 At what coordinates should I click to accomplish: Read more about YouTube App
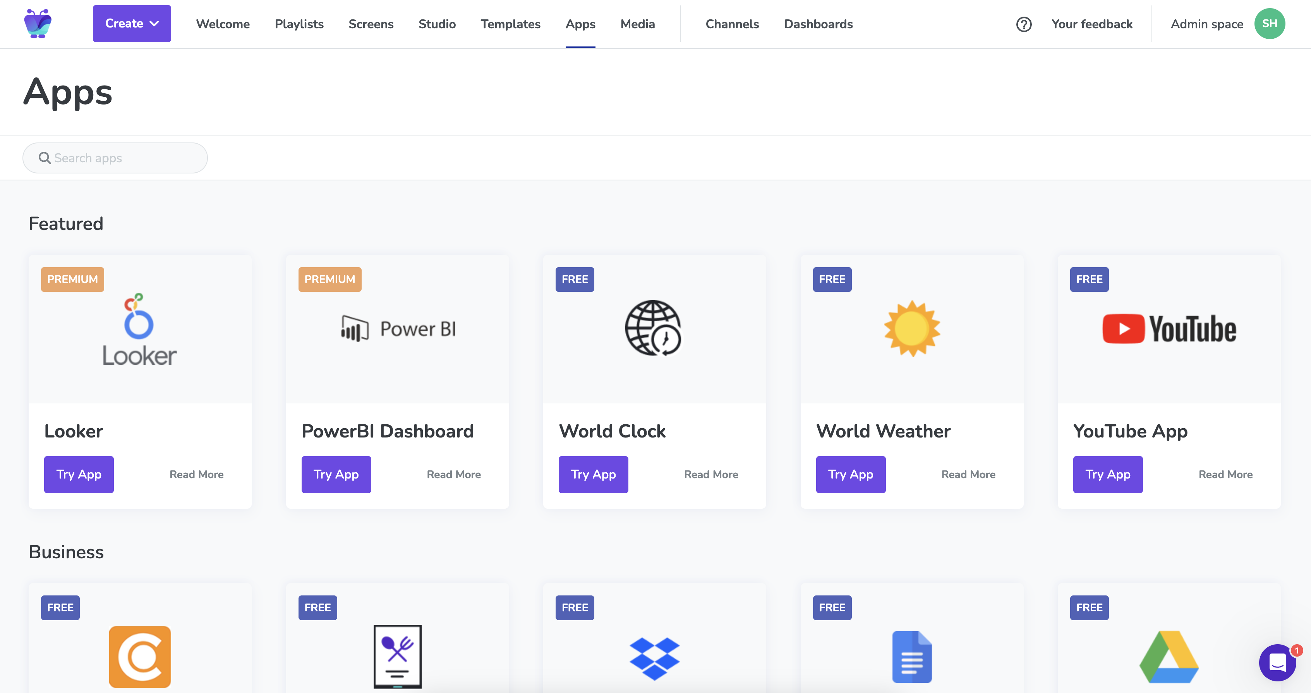tap(1225, 474)
